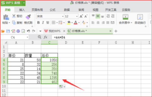Click the justify alignment icon
The width and height of the screenshot is (152, 97).
coord(108,23)
